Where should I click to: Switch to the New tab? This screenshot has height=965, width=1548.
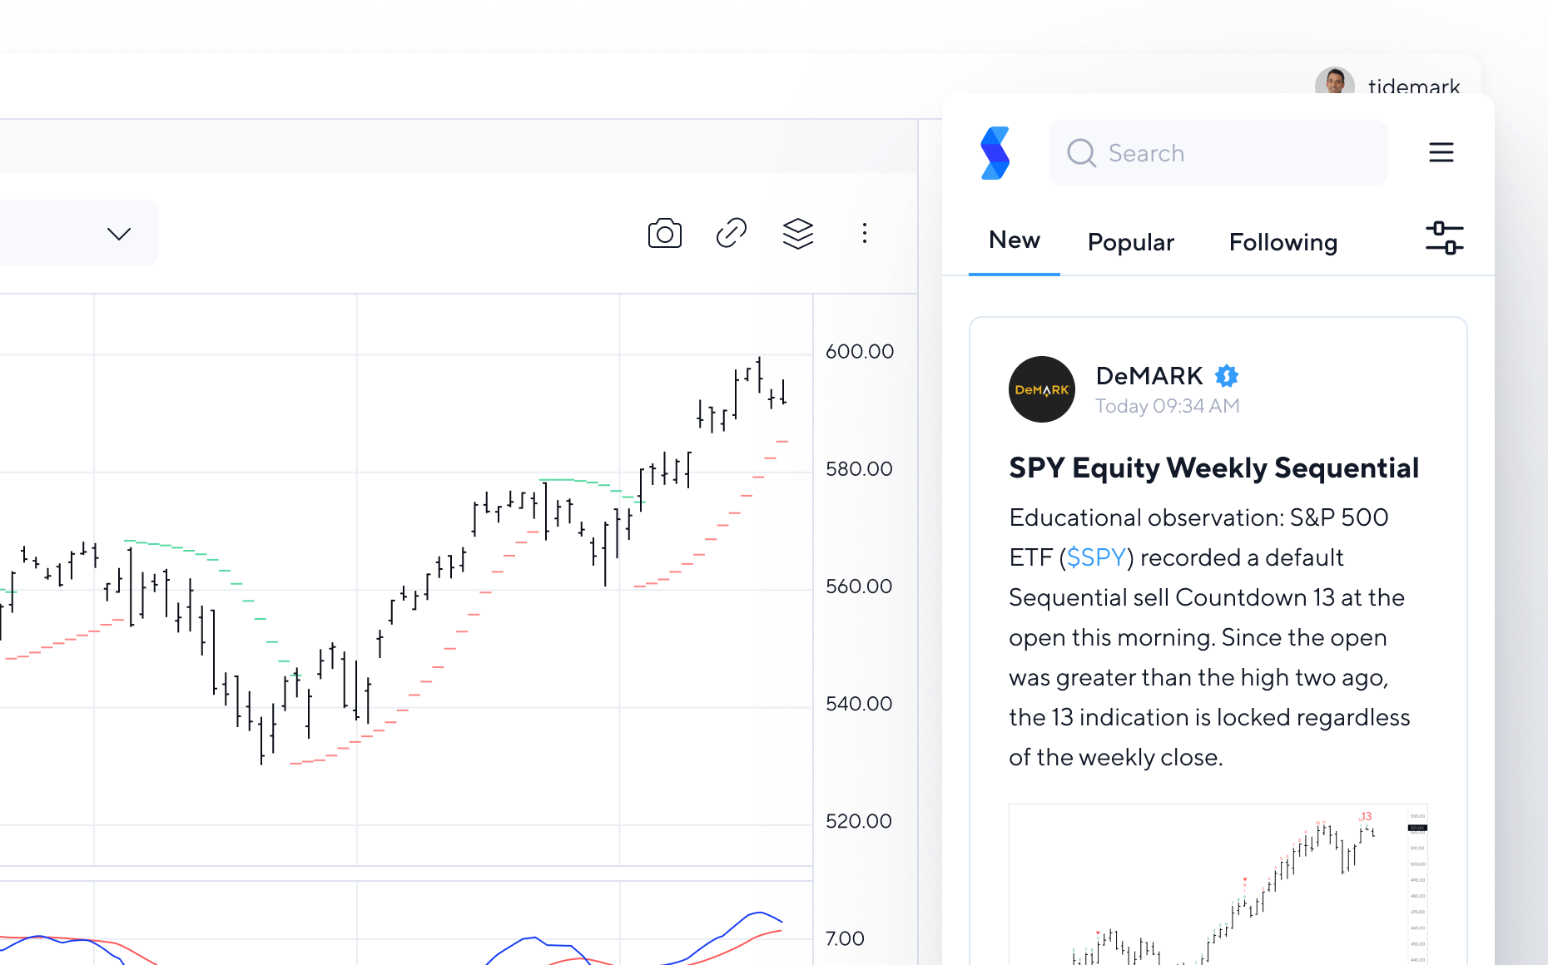1015,240
